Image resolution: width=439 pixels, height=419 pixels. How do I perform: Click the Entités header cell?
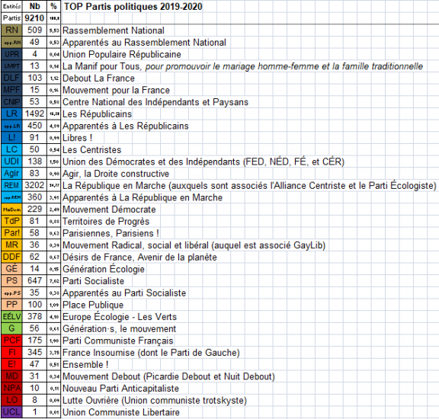tap(11, 6)
